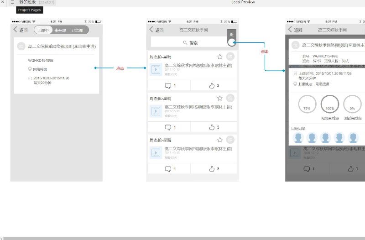Click round gray icon on class card
This screenshot has height=240, width=365.
coord(21,47)
